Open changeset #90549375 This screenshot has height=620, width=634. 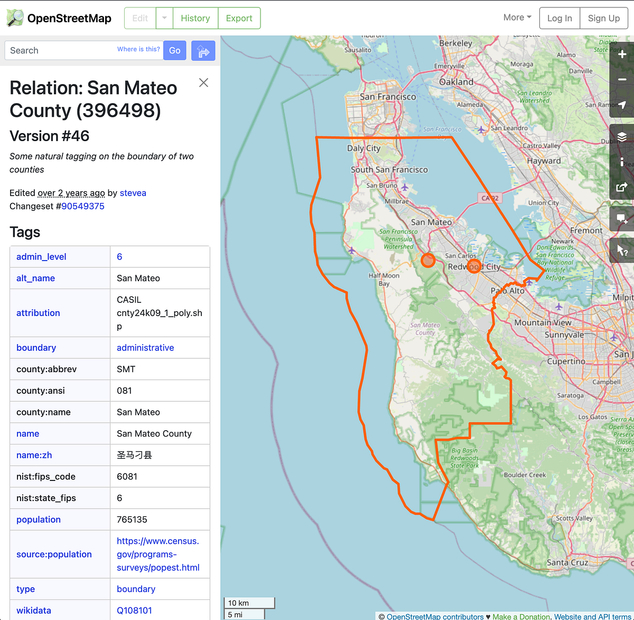82,206
